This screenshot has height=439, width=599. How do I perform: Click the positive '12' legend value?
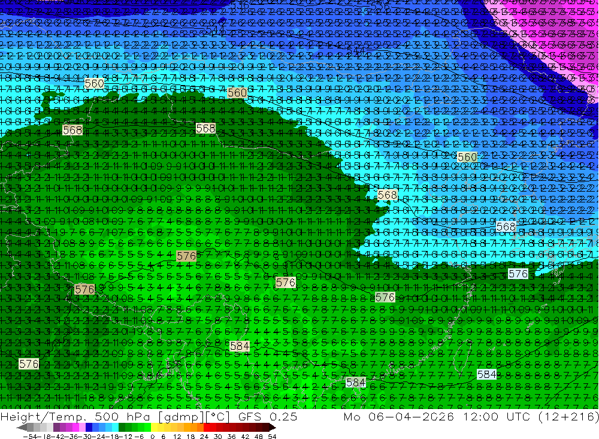click(x=177, y=437)
